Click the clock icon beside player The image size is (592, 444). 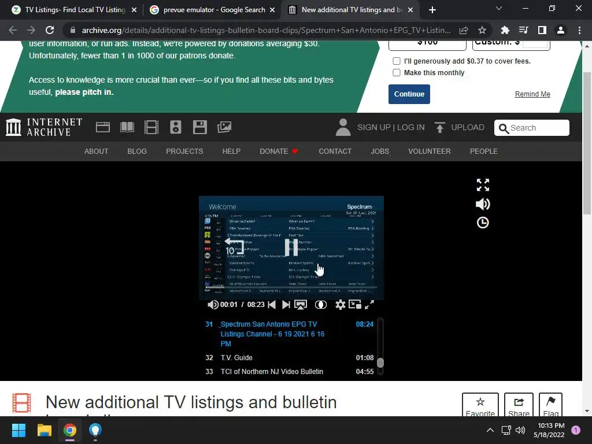click(x=483, y=223)
